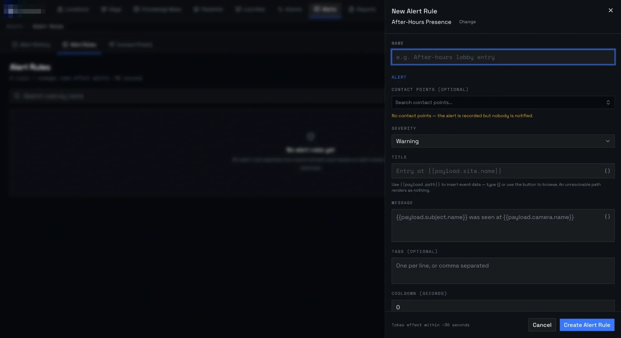Toggle the contact points up-down arrows
Viewport: 621px width, 338px height.
coord(608,103)
